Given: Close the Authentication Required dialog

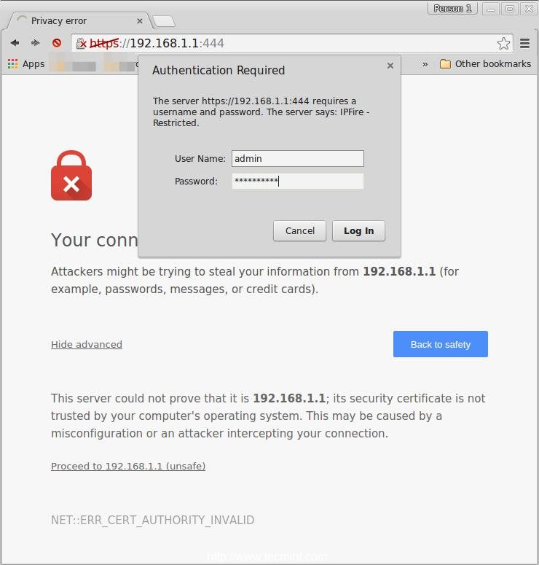Looking at the screenshot, I should tap(390, 66).
